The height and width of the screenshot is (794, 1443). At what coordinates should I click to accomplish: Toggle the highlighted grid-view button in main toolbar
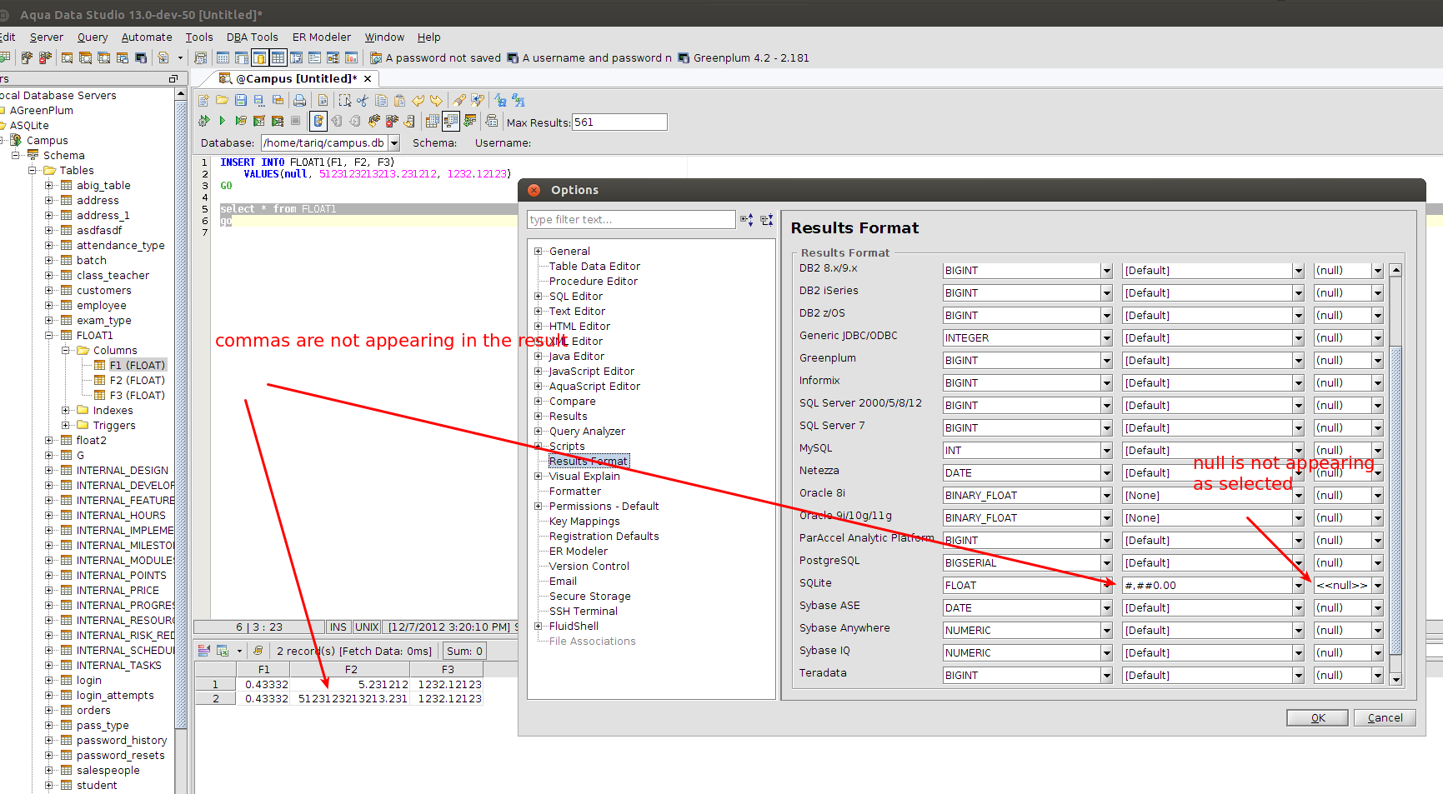click(278, 57)
